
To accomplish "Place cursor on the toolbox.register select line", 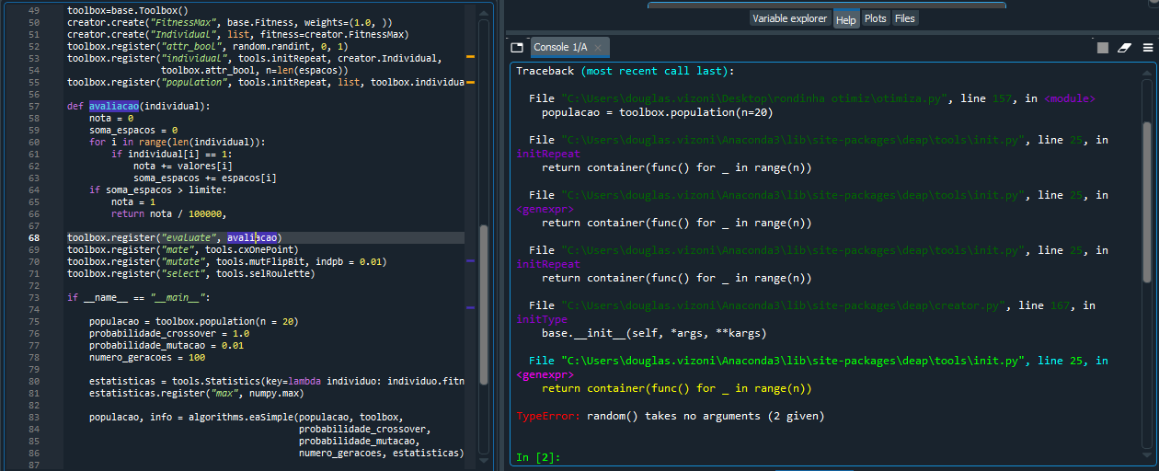I will (x=191, y=273).
